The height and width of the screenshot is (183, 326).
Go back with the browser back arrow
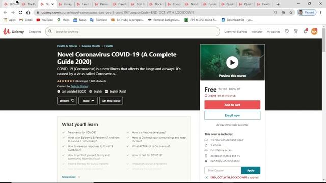(5, 12)
